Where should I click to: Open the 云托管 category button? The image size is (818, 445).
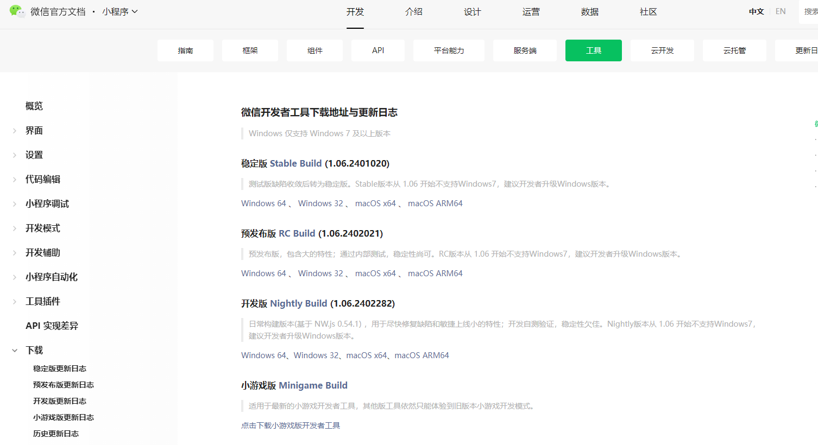734,50
